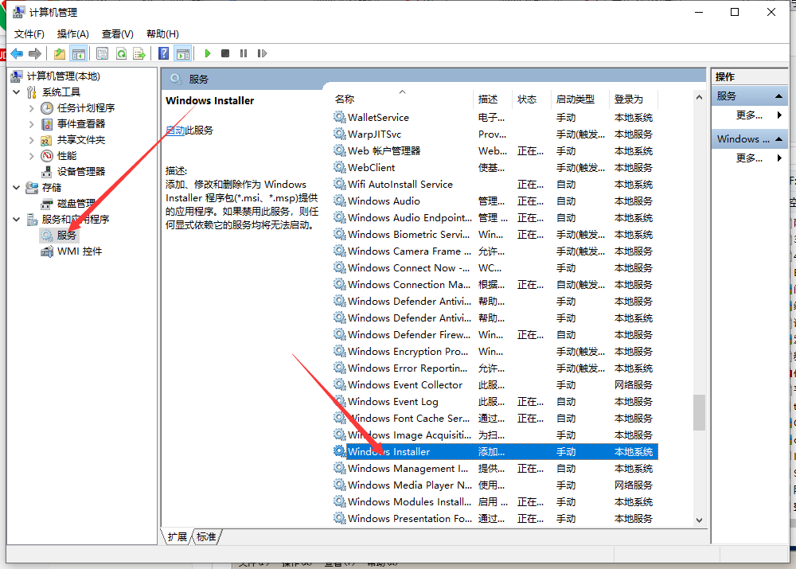Collapse Windows... section in Actions pane
The width and height of the screenshot is (796, 569).
tap(778, 139)
